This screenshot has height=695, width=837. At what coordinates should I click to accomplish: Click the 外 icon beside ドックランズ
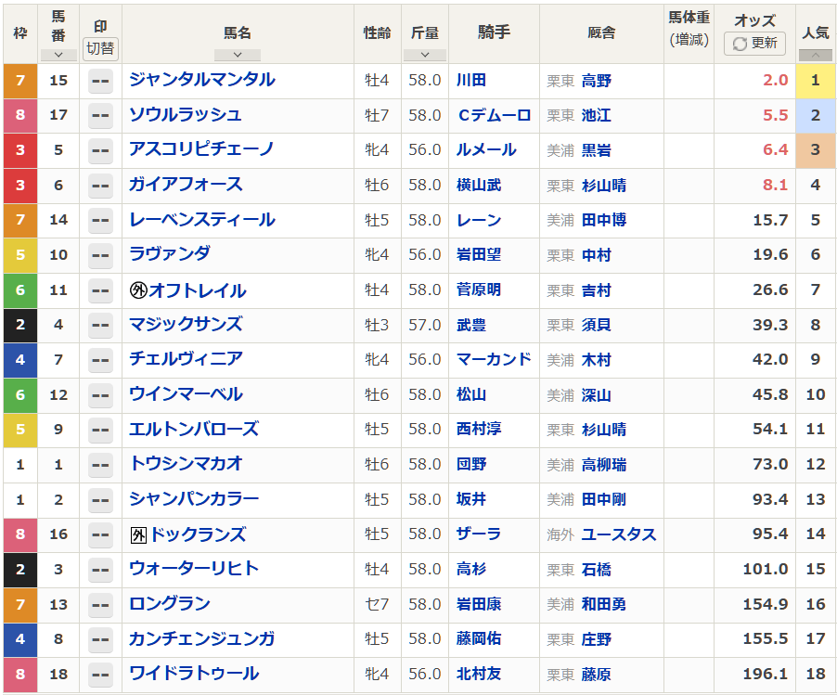pyautogui.click(x=138, y=534)
